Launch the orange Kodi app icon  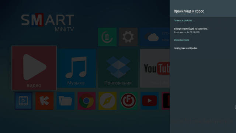click(x=44, y=101)
